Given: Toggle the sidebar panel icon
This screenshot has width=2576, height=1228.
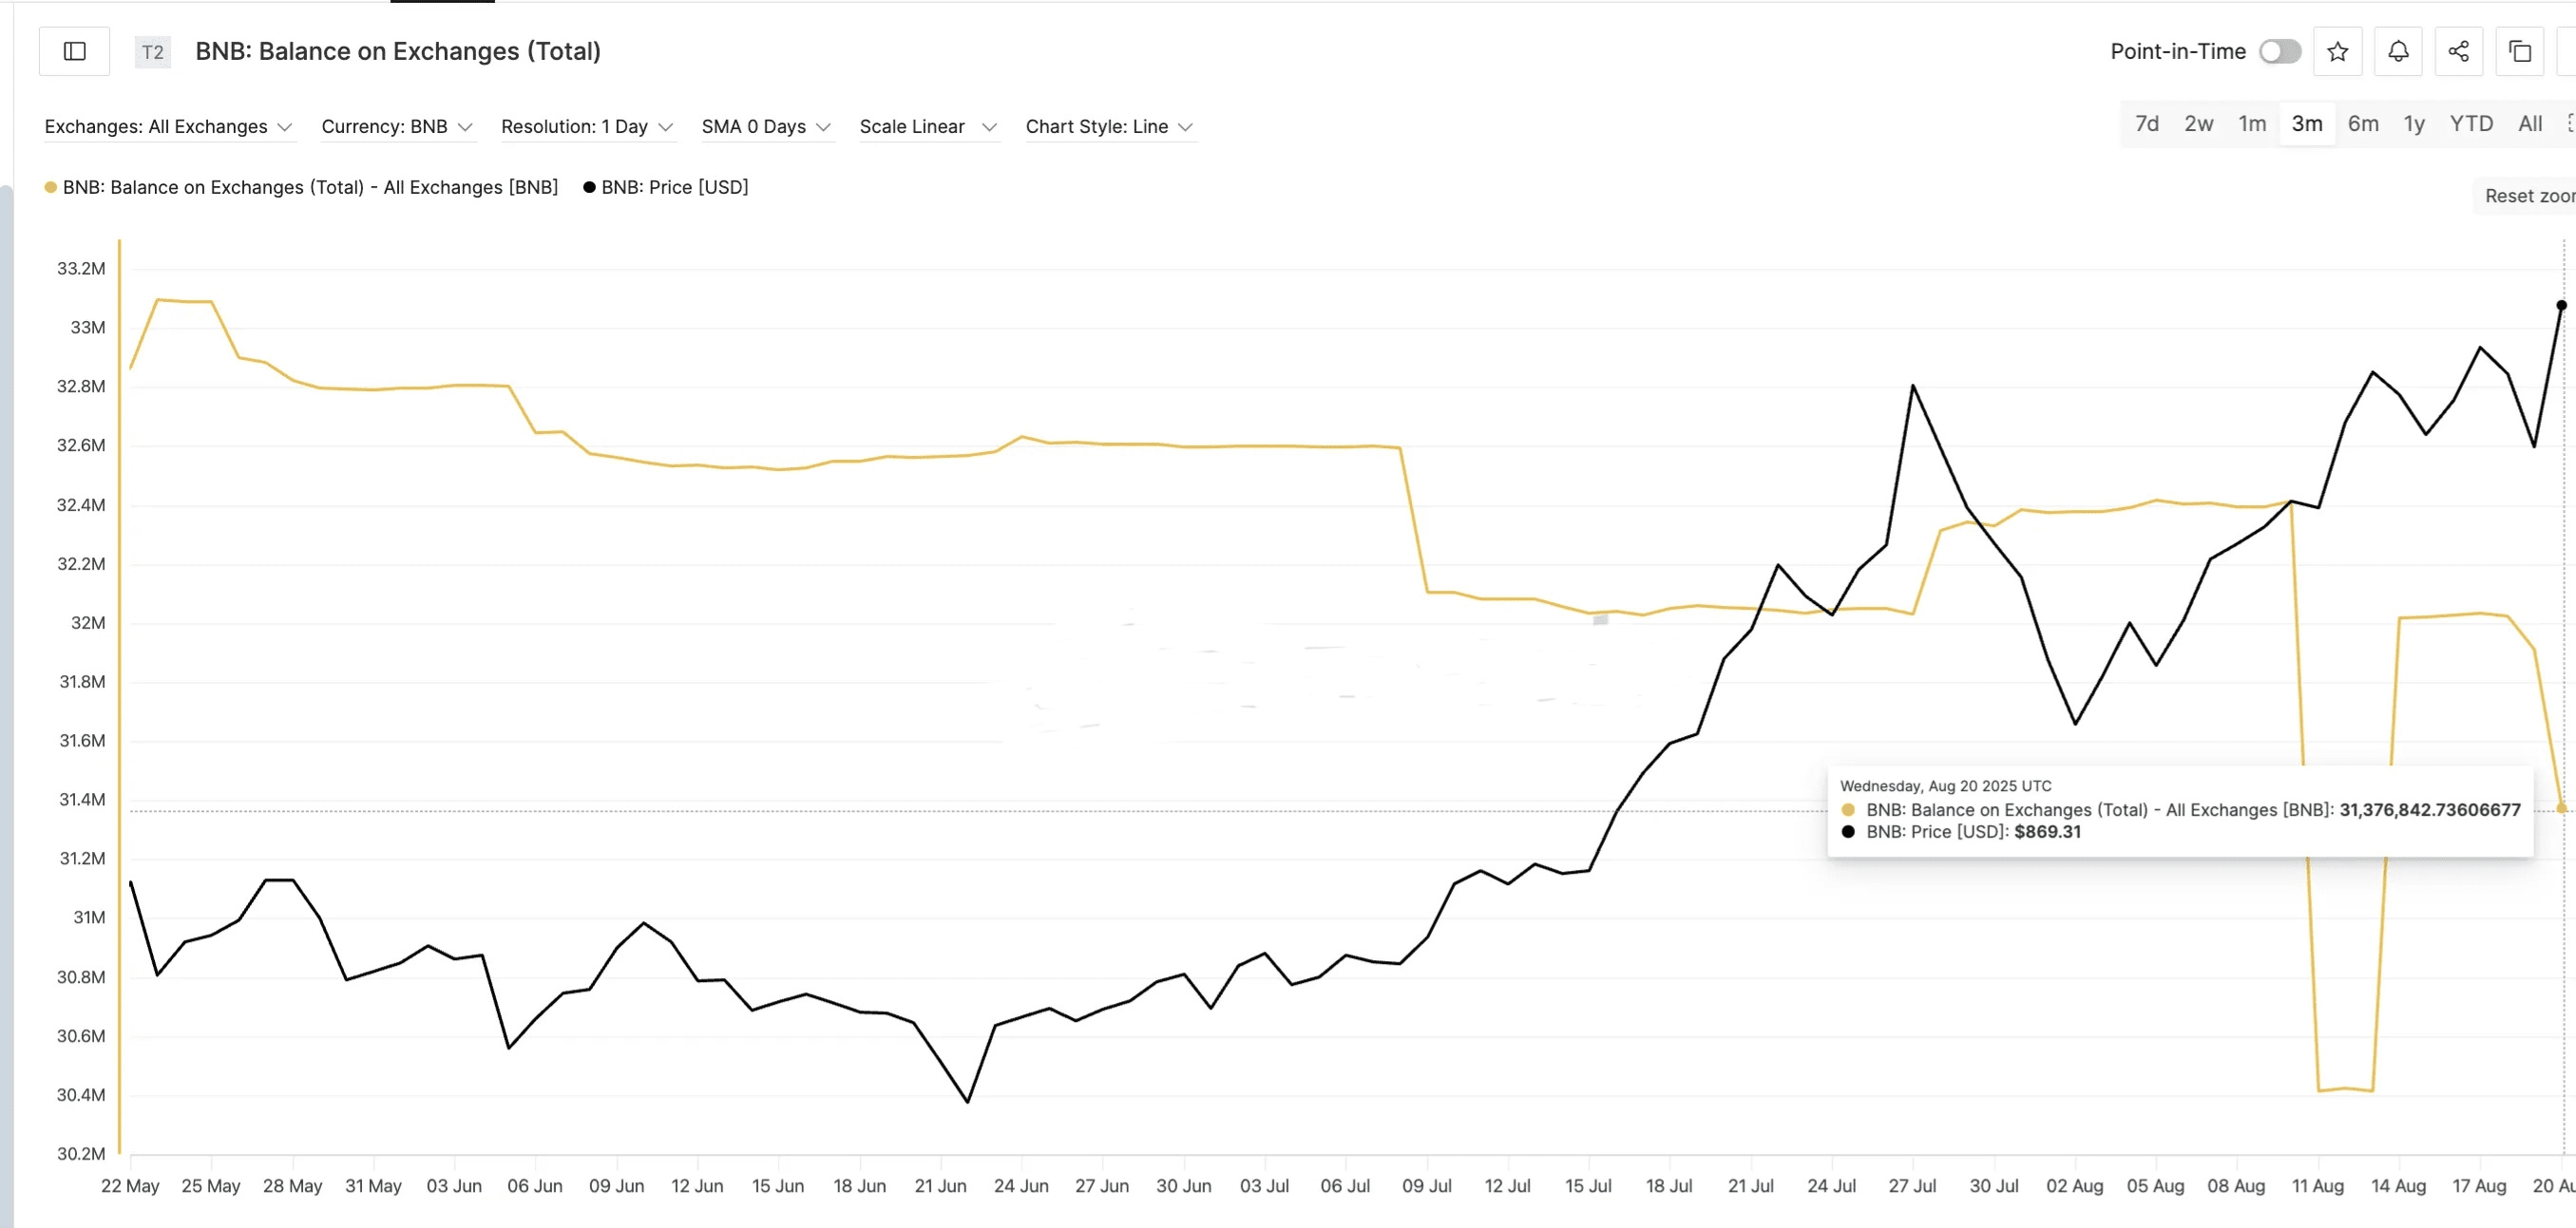Looking at the screenshot, I should click(x=74, y=51).
